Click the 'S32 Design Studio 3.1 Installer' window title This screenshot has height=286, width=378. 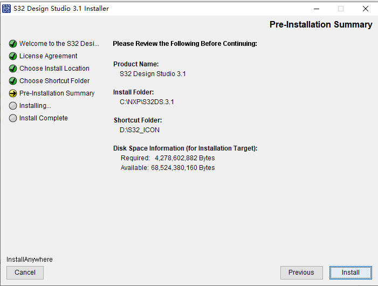tap(61, 9)
